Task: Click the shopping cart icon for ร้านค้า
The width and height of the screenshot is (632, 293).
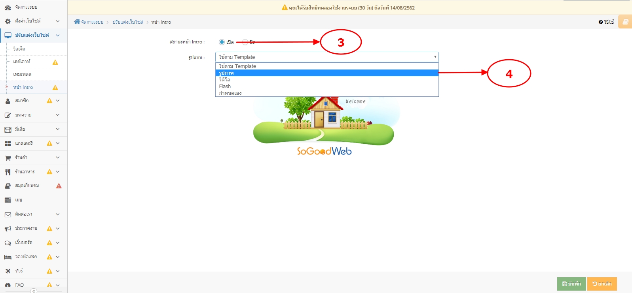Action: coord(8,158)
